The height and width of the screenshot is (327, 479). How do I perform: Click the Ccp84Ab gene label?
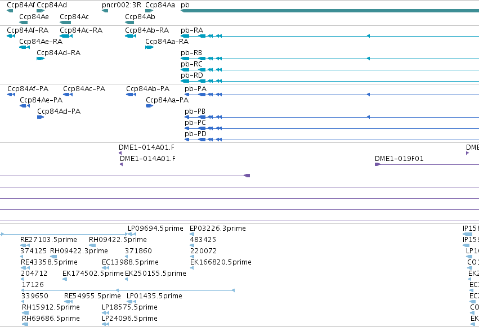(x=140, y=17)
